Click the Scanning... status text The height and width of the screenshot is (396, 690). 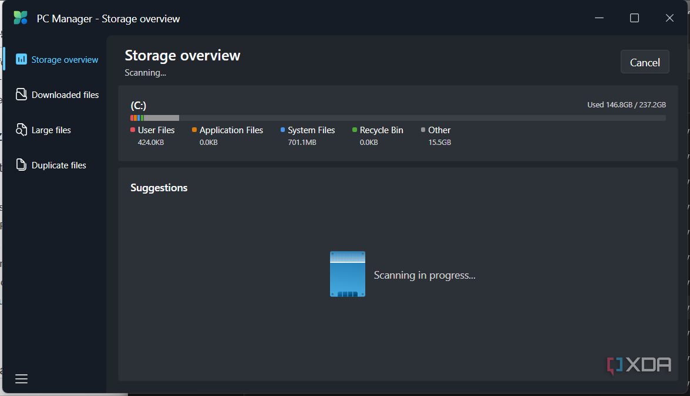click(145, 73)
